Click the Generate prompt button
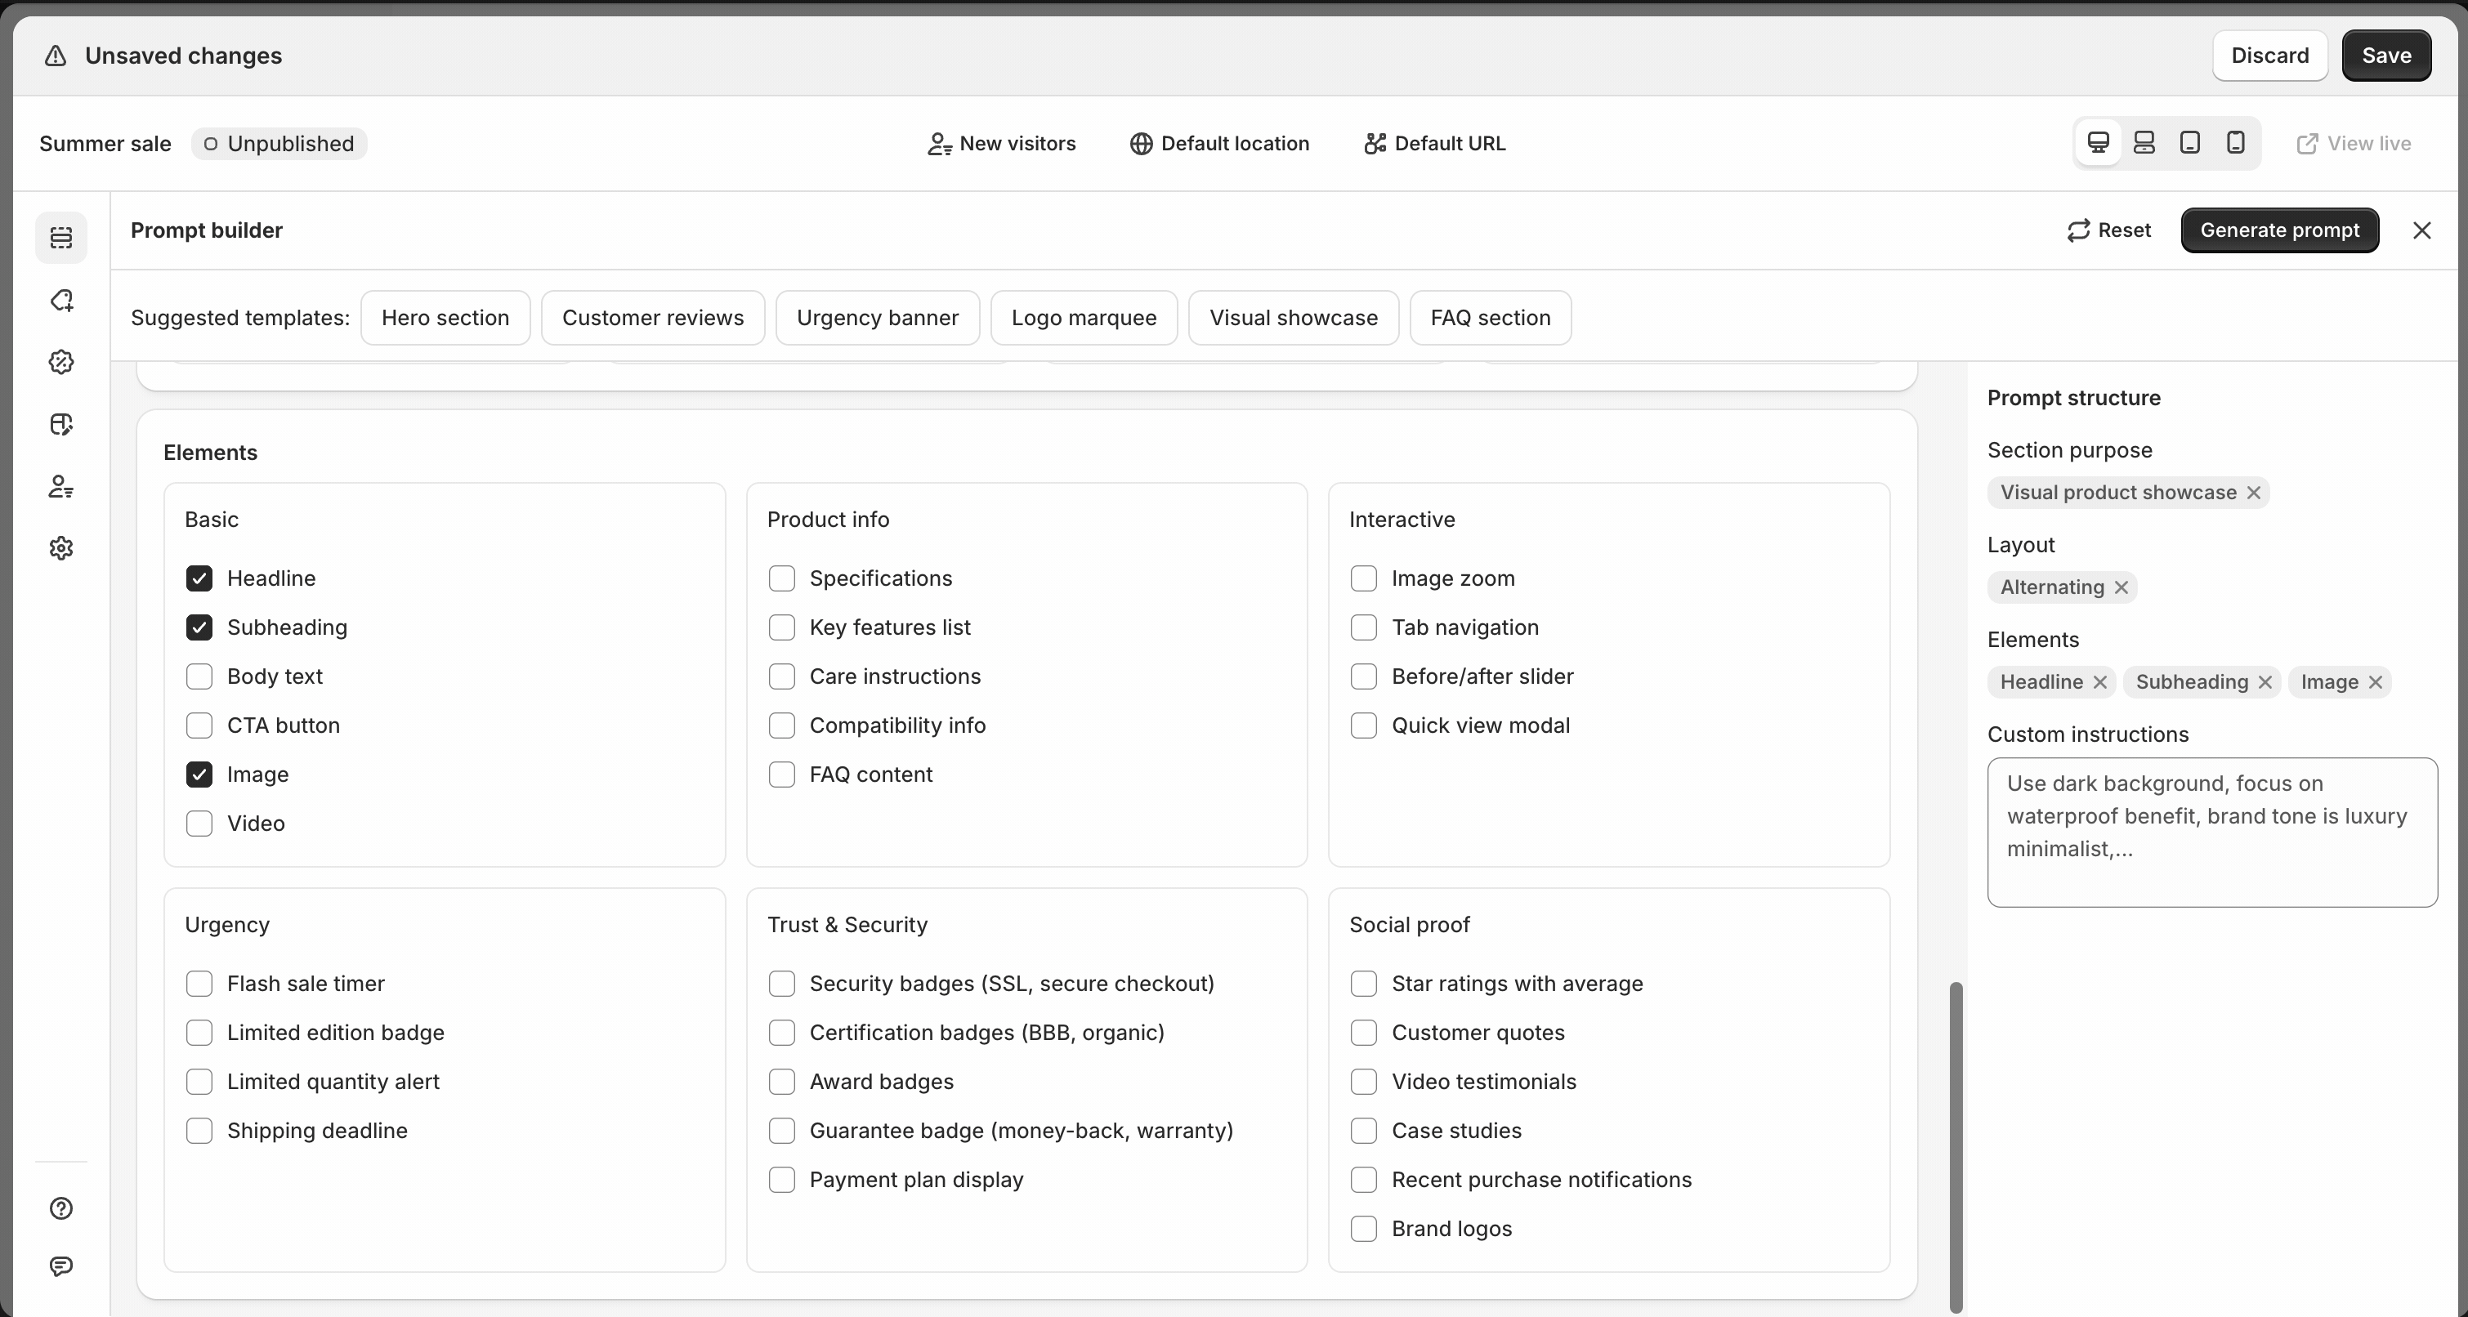 [x=2278, y=230]
